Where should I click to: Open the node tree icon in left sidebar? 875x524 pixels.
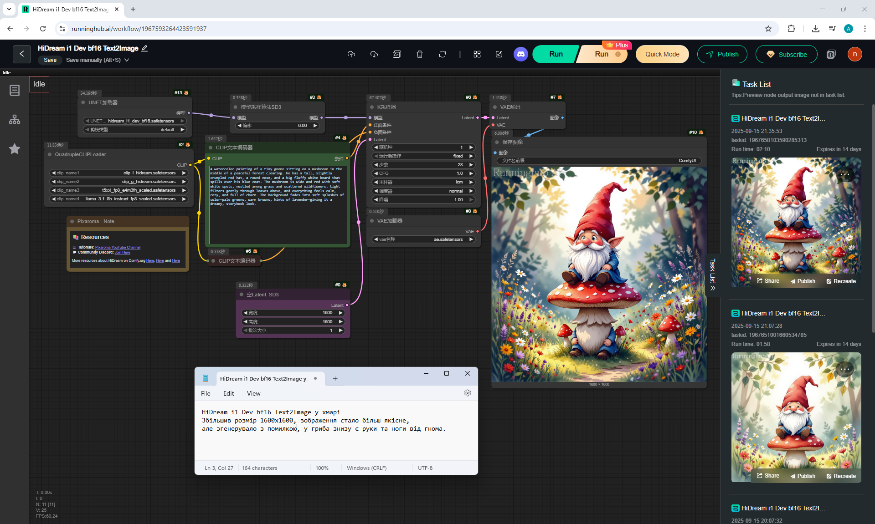[x=15, y=120]
